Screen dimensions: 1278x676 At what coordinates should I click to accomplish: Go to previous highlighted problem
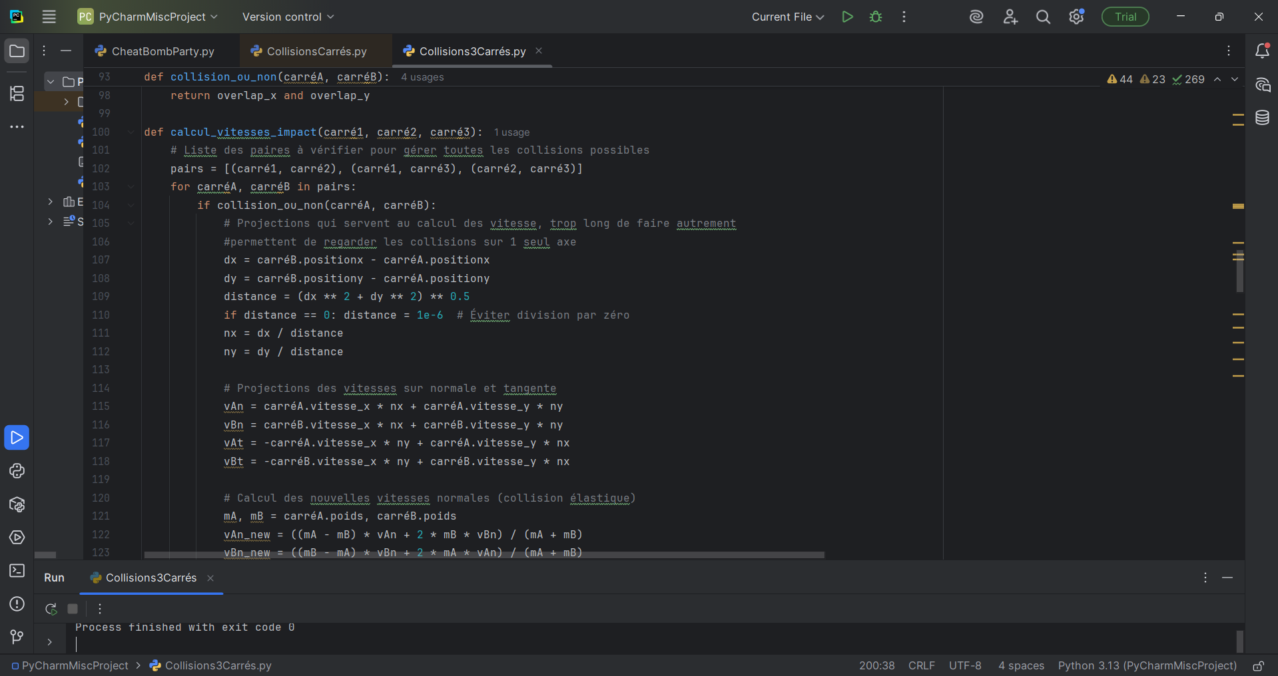point(1217,79)
